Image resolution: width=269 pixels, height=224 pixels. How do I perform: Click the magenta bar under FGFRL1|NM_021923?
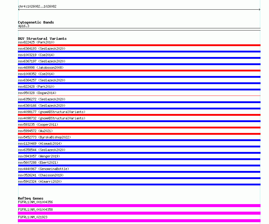[139, 221]
